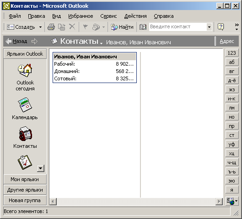Open the Actions (Действия) menu
Screen dimensions: 242x219
pyautogui.click(x=135, y=16)
